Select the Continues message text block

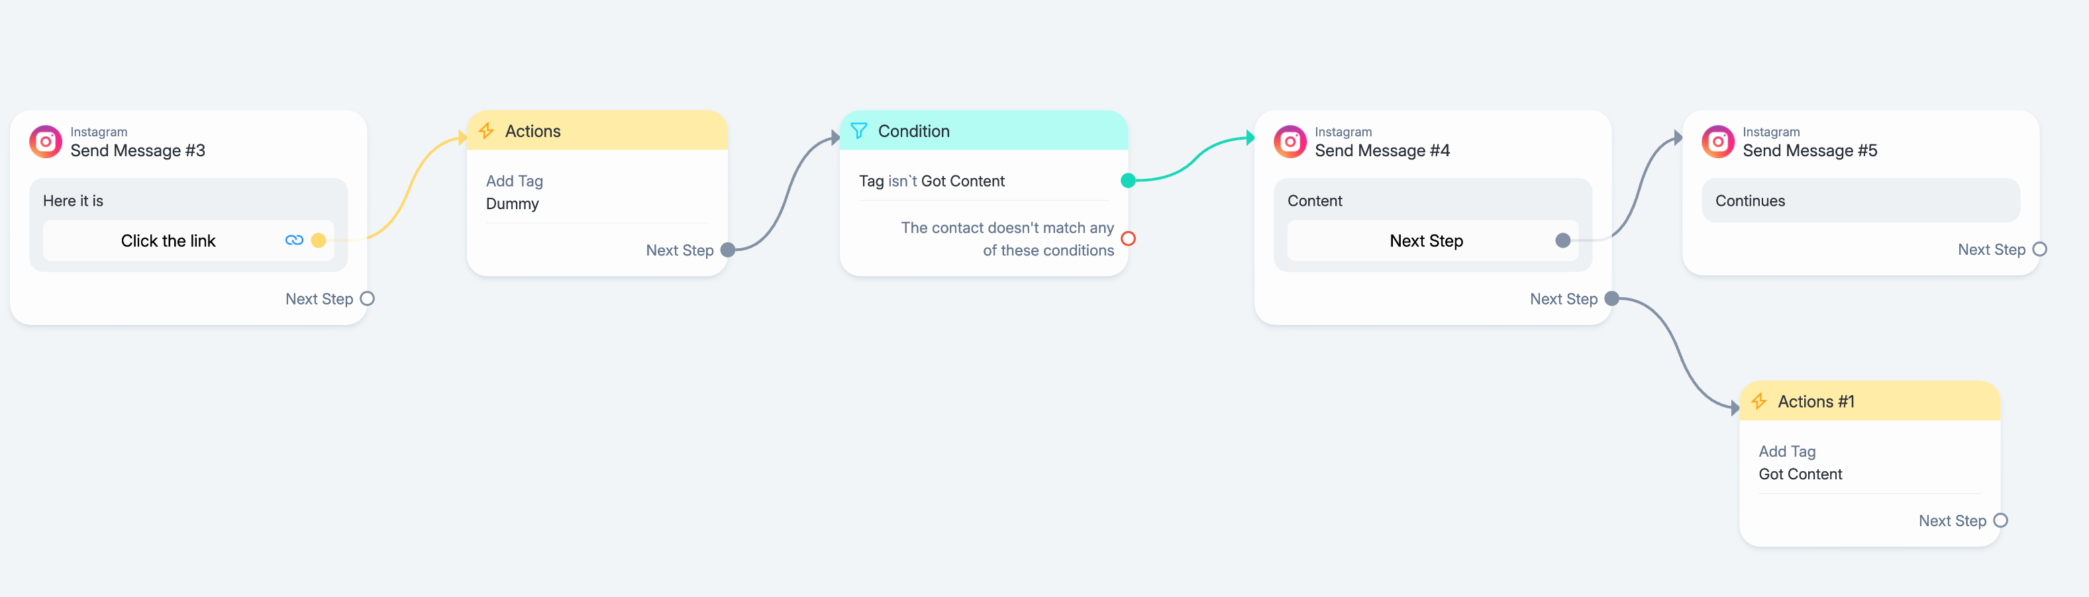pyautogui.click(x=1860, y=201)
